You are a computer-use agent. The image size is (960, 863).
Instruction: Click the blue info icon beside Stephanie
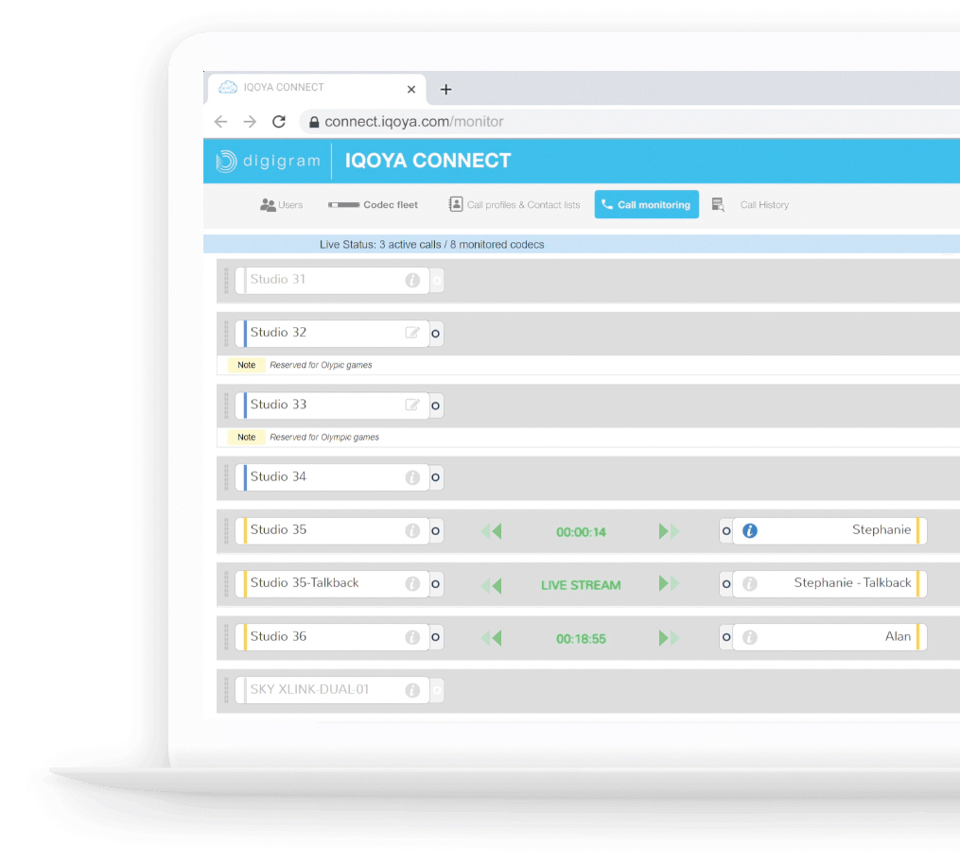tap(749, 530)
